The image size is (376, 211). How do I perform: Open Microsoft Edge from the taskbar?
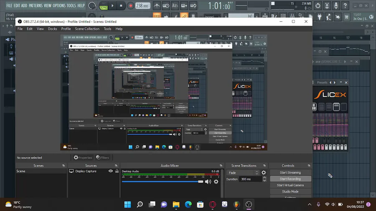pyautogui.click(x=188, y=204)
